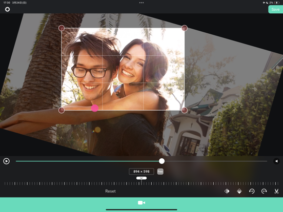This screenshot has width=283, height=212.
Task: Select the top-right crop corner handle
Action: click(184, 28)
